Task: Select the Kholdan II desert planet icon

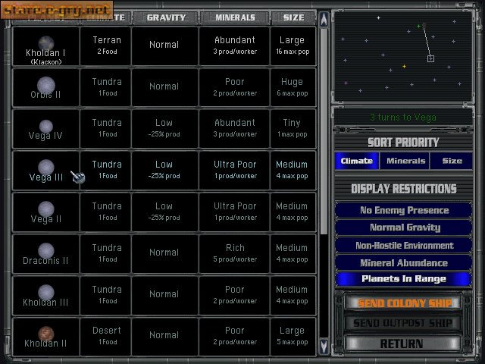Action: pos(46,334)
